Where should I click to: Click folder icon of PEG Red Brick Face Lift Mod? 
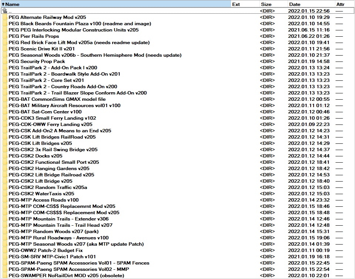coord(5,43)
